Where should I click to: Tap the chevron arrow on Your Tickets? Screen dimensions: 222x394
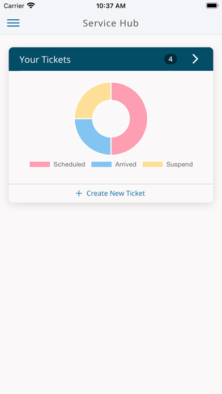pyautogui.click(x=195, y=59)
